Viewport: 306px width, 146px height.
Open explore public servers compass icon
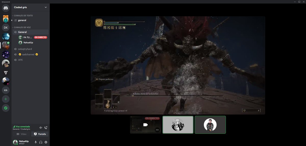click(6, 108)
